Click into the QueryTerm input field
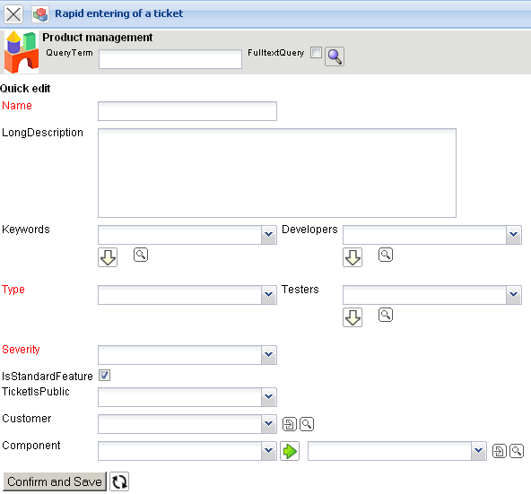Viewport: 531px width, 494px height. click(x=170, y=59)
